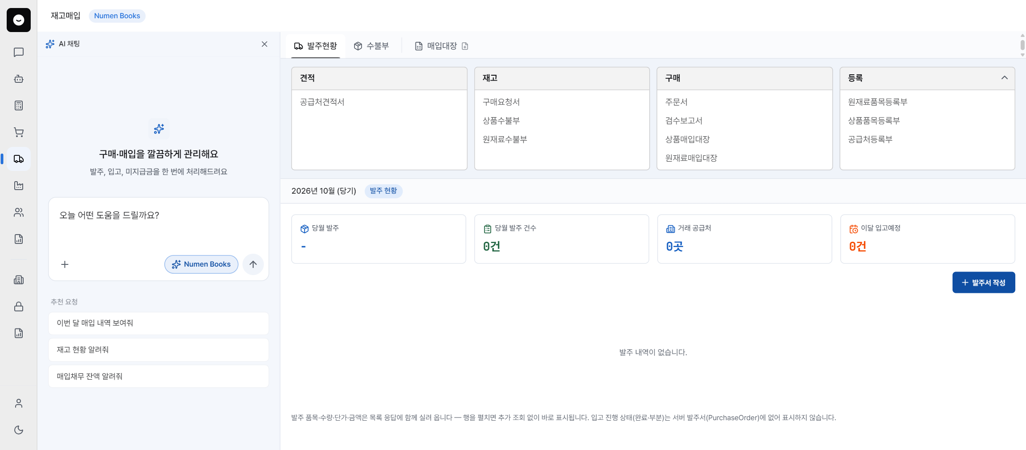This screenshot has width=1026, height=450.
Task: Open 공급처등록부 link
Action: (x=870, y=139)
